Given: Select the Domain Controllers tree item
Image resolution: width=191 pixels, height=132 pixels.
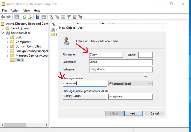Looking at the screenshot, I should 29,46.
